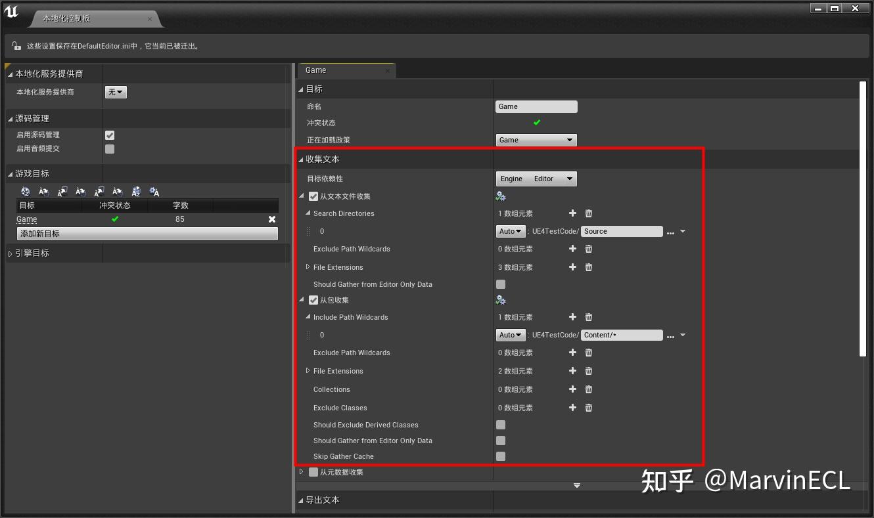Image resolution: width=874 pixels, height=518 pixels.
Task: Enable the 启用音频提交 checkbox
Action: click(109, 148)
